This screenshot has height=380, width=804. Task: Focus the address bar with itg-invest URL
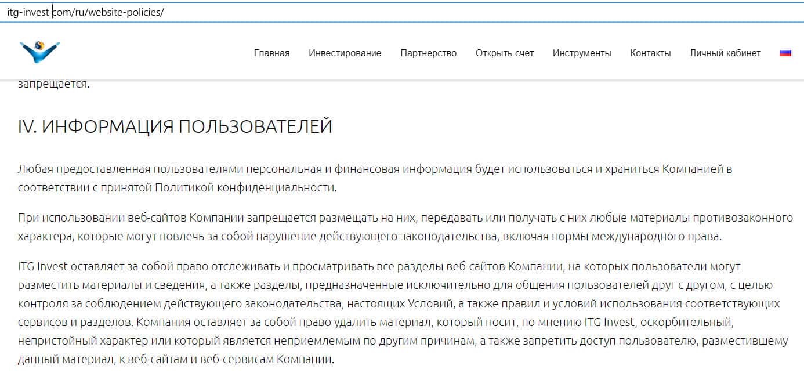click(402, 12)
